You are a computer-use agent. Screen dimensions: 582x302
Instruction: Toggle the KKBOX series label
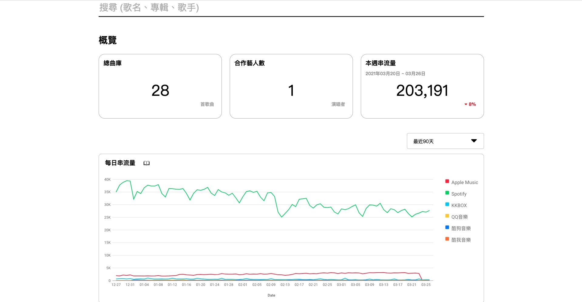(x=459, y=205)
